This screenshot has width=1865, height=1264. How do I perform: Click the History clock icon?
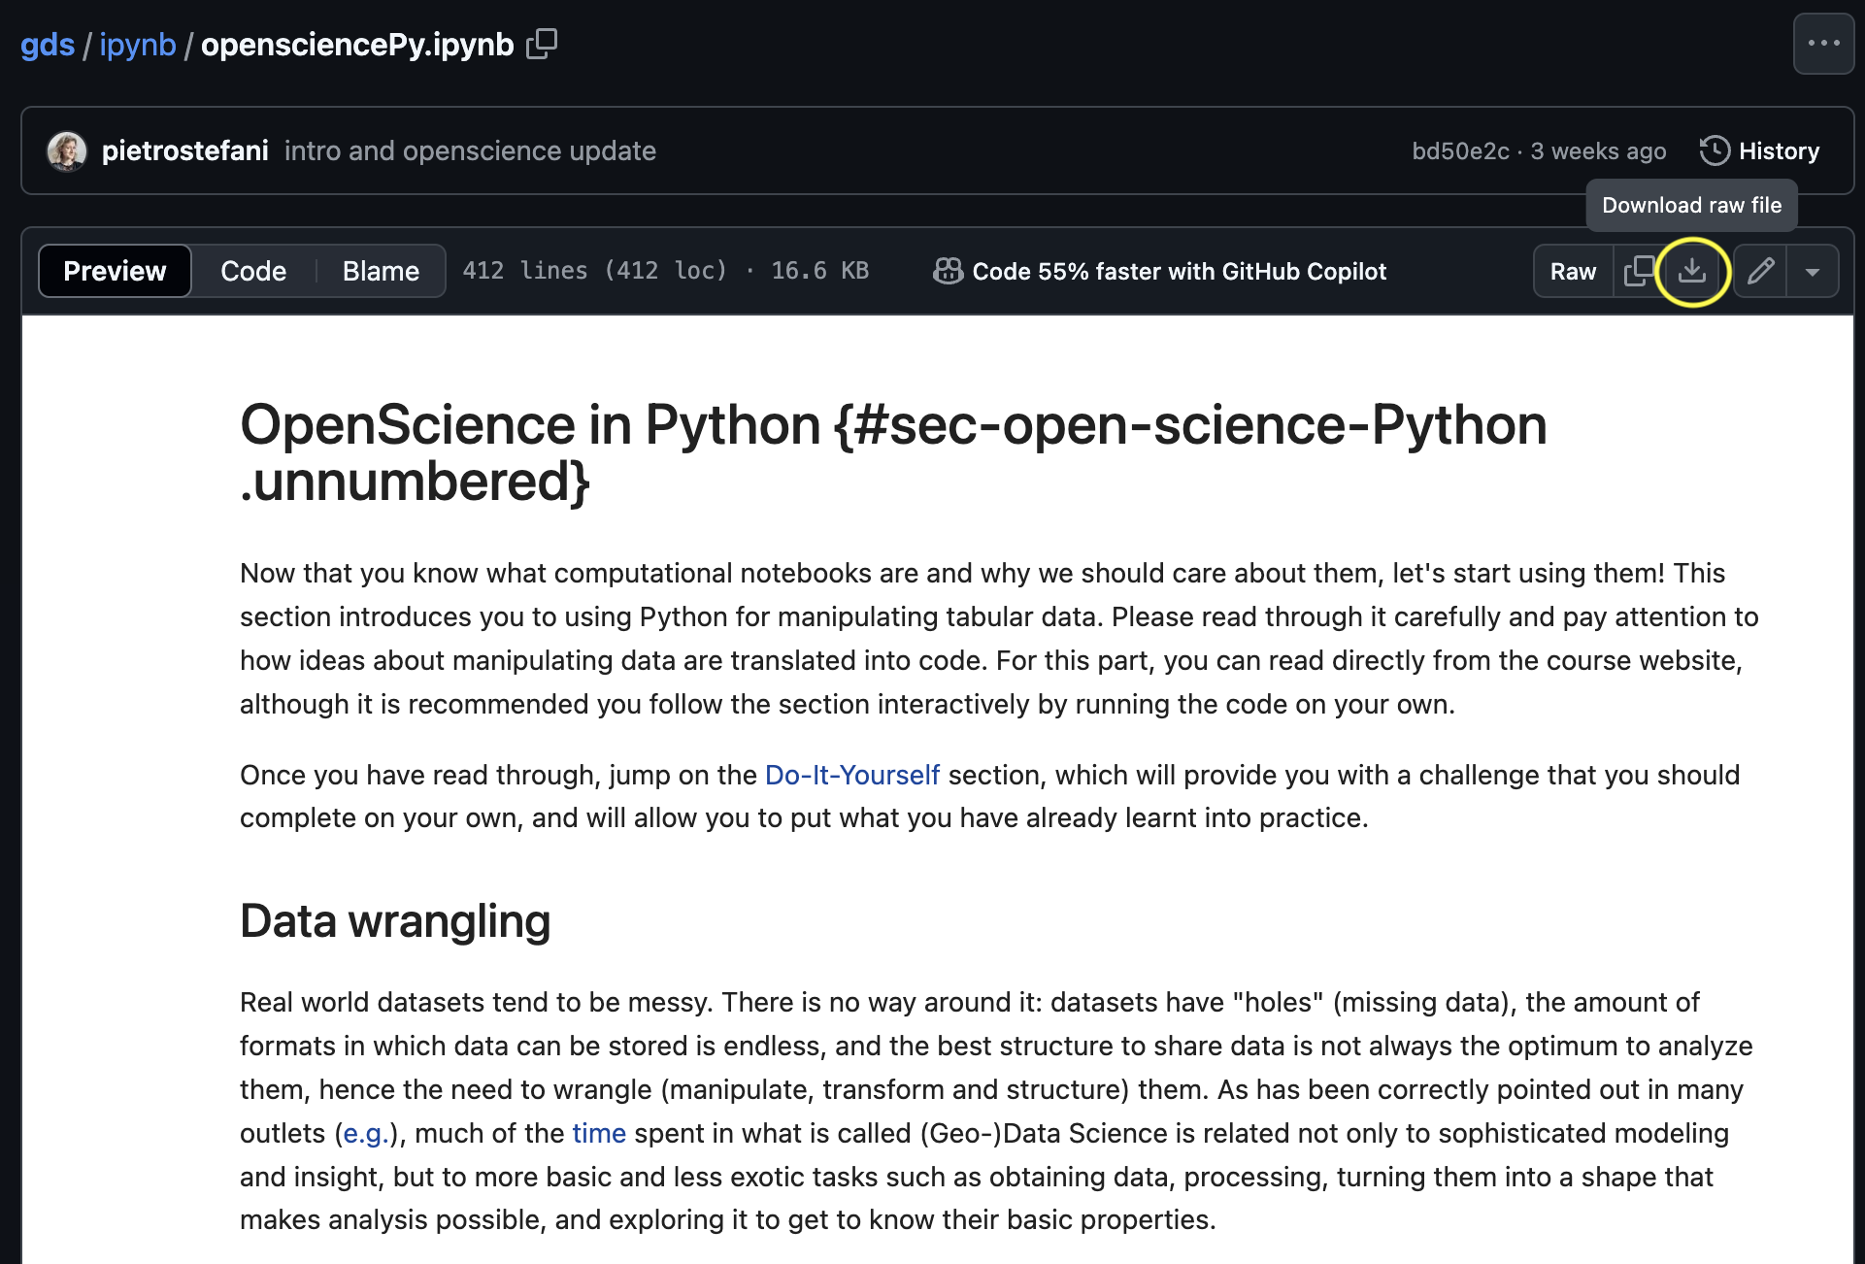[1715, 150]
